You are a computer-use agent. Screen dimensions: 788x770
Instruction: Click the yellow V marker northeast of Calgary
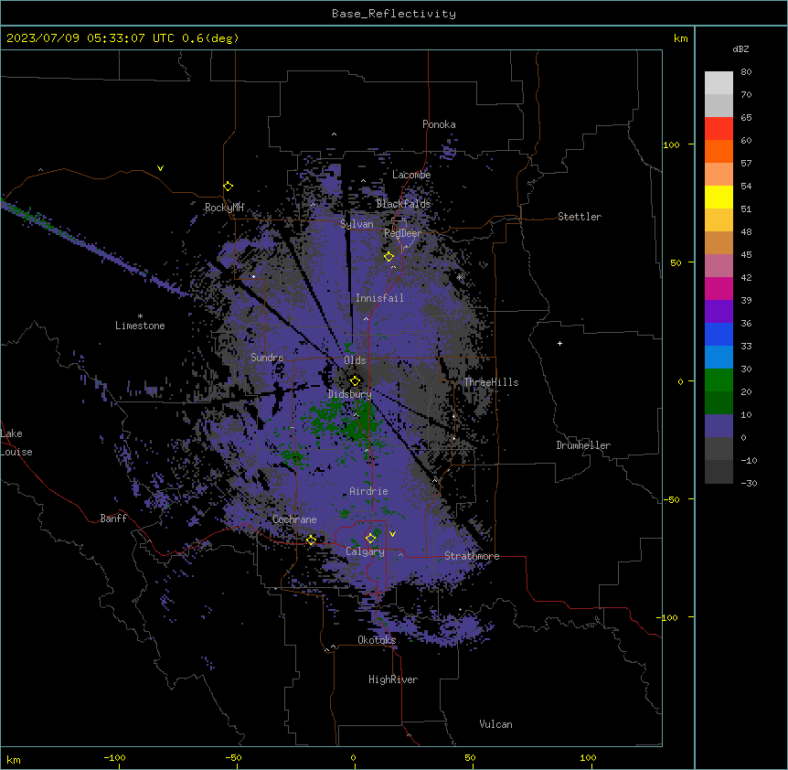click(x=392, y=533)
